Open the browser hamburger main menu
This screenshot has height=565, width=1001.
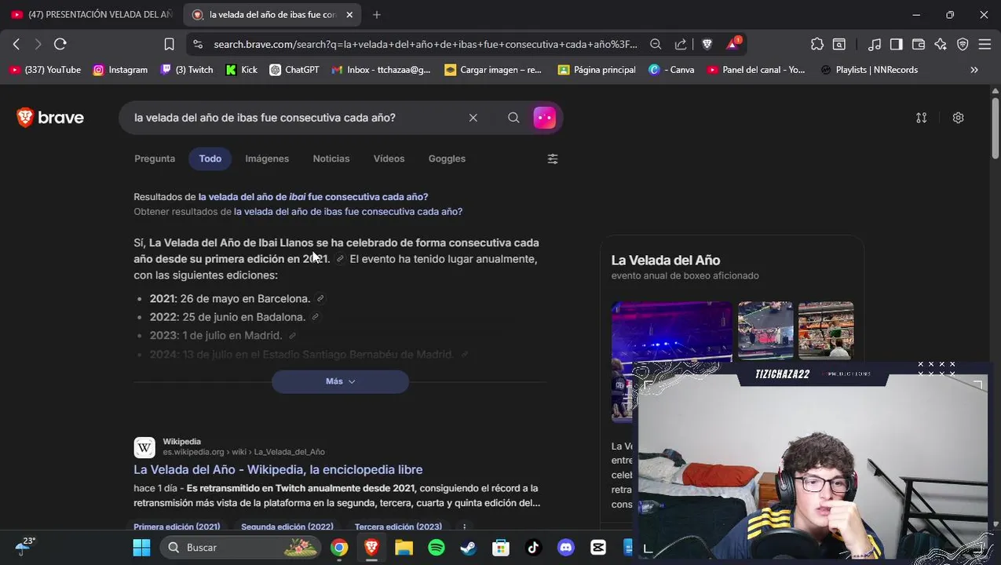tap(985, 44)
